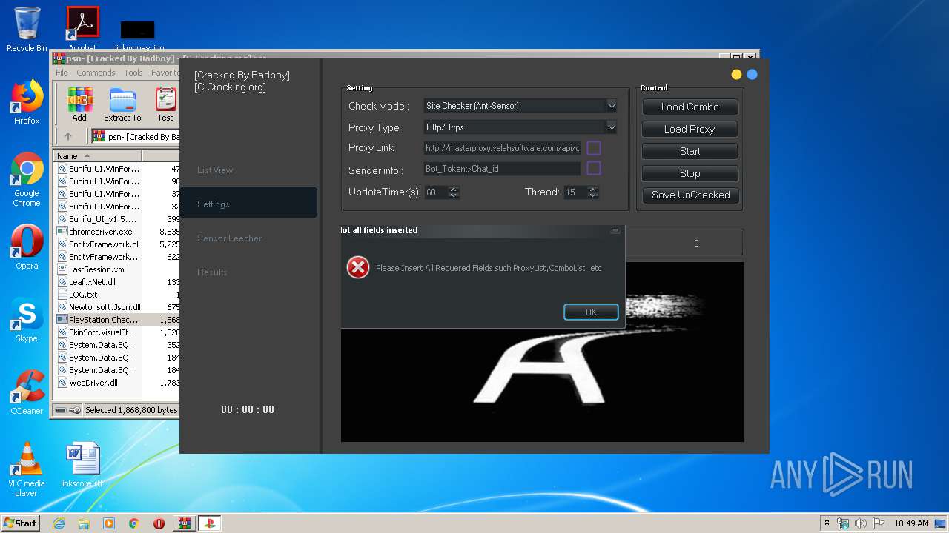
Task: Switch to WinRAR in the taskbar
Action: click(184, 523)
